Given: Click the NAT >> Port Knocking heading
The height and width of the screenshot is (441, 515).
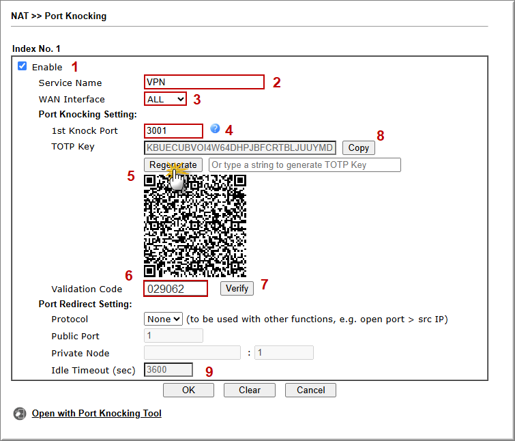Looking at the screenshot, I should tap(59, 16).
